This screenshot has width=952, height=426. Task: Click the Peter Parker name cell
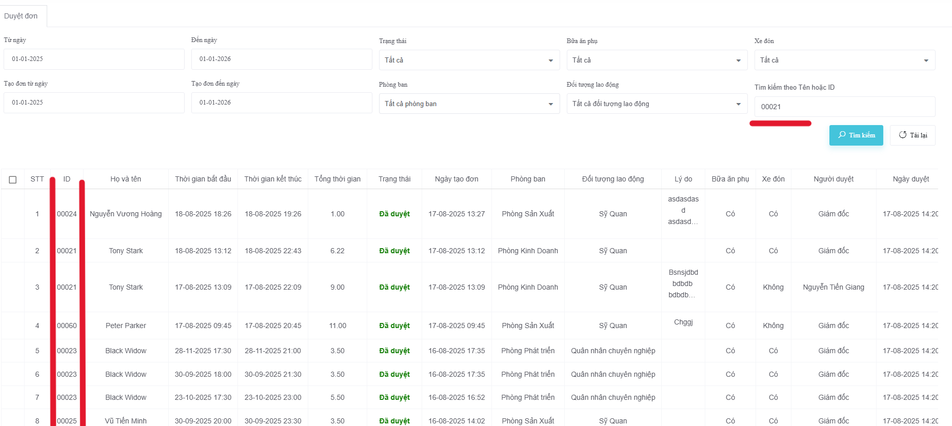click(x=126, y=326)
